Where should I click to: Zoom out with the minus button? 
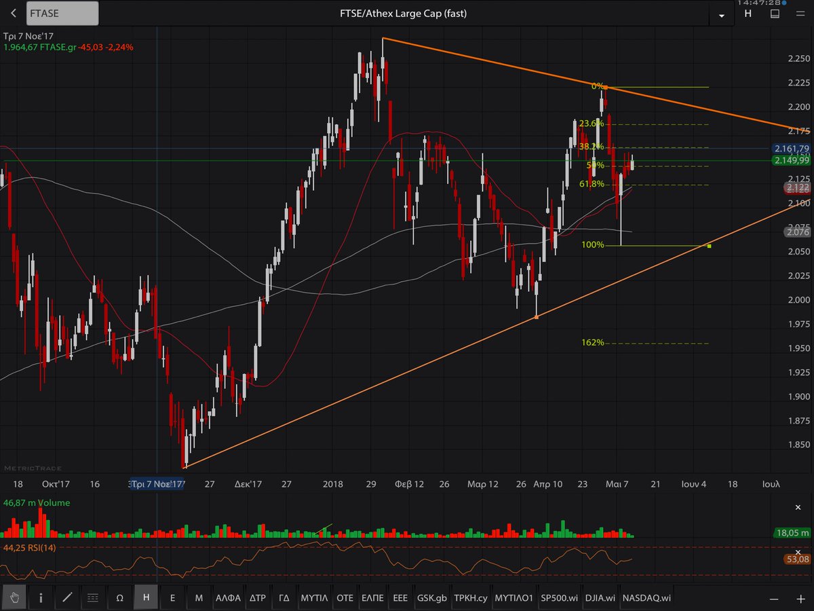pos(775,599)
